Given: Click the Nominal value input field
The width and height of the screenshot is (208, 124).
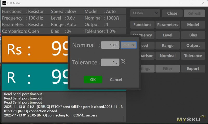Looking at the screenshot, I should click(x=110, y=45).
